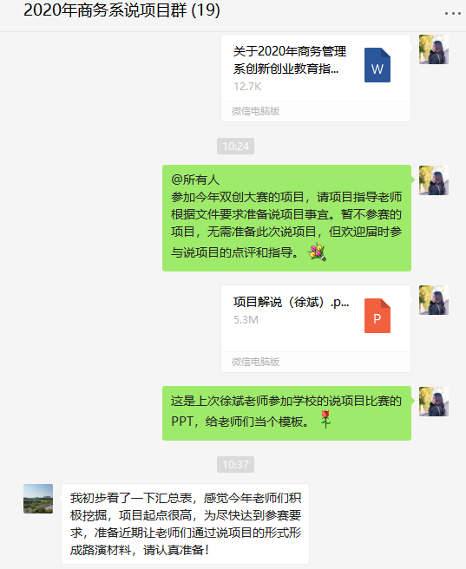Click sender avatar beside the 徐斌老师 PPT template message
Viewport: 466px width, 569px height.
point(434,402)
